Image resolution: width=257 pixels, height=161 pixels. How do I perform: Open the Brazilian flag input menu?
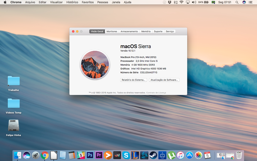pyautogui.click(x=213, y=2)
